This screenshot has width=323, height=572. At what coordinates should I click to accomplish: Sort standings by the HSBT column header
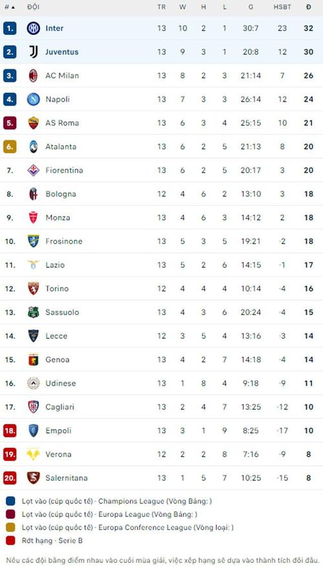pos(282,7)
